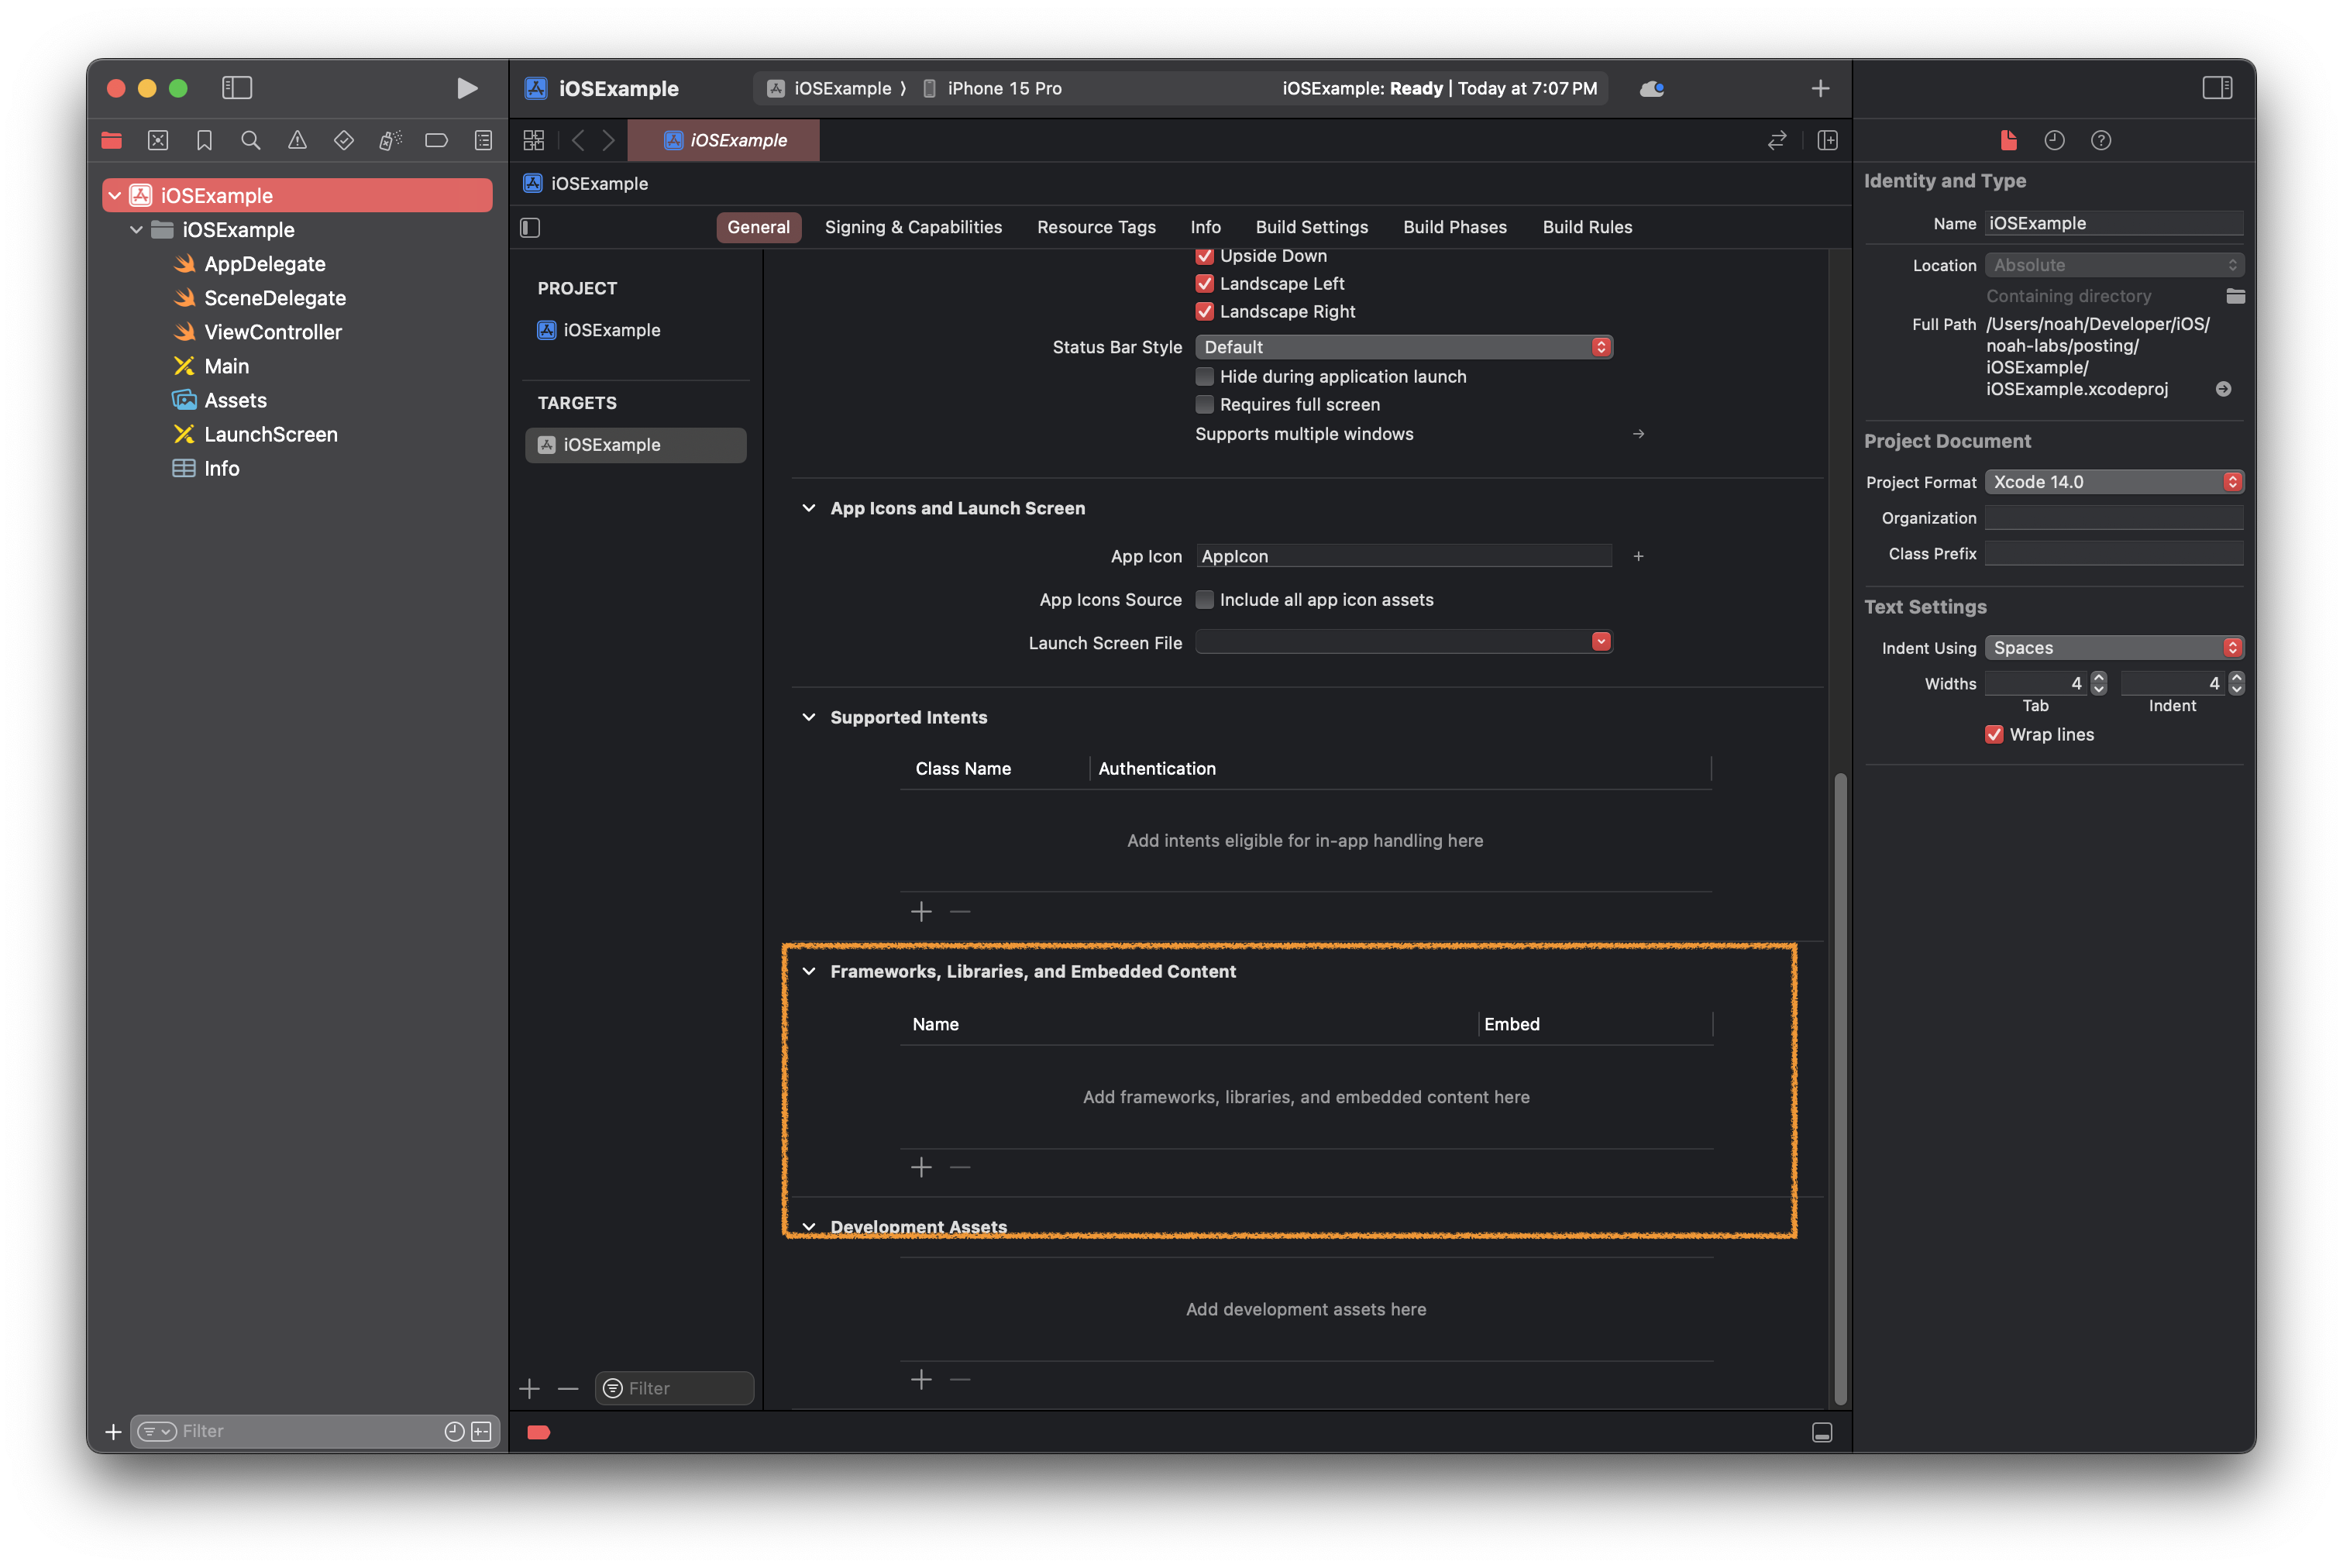Reveal the full path in Finder arrow
This screenshot has height=1568, width=2343.
coord(2223,389)
